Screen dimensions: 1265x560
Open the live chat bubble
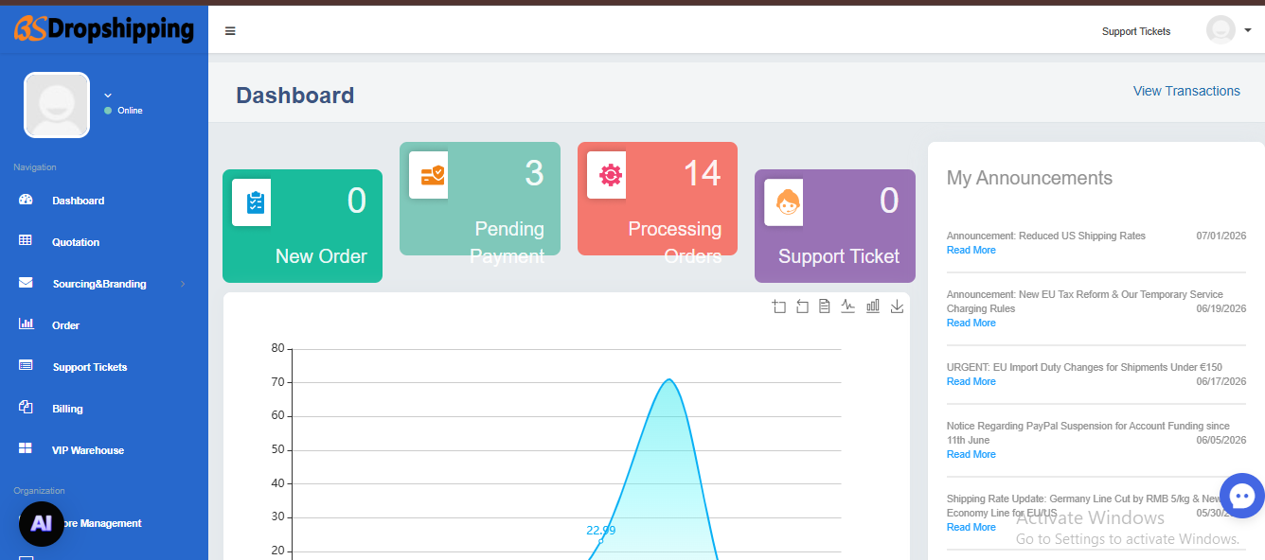(x=1242, y=496)
